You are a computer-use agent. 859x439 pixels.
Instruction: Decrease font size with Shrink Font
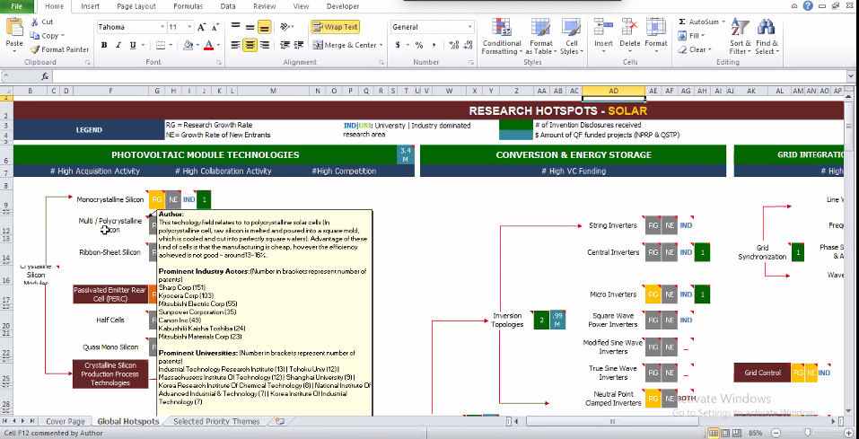click(215, 27)
